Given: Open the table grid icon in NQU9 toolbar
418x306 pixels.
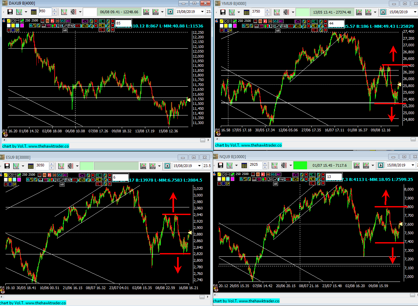Looking at the screenshot, I should 244,165.
